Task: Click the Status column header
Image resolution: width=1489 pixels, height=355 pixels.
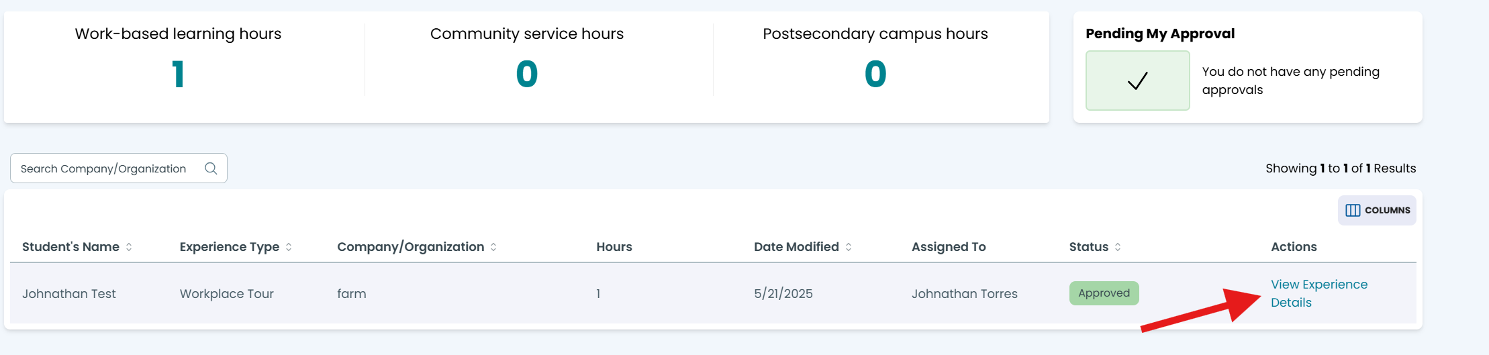Action: 1089,247
